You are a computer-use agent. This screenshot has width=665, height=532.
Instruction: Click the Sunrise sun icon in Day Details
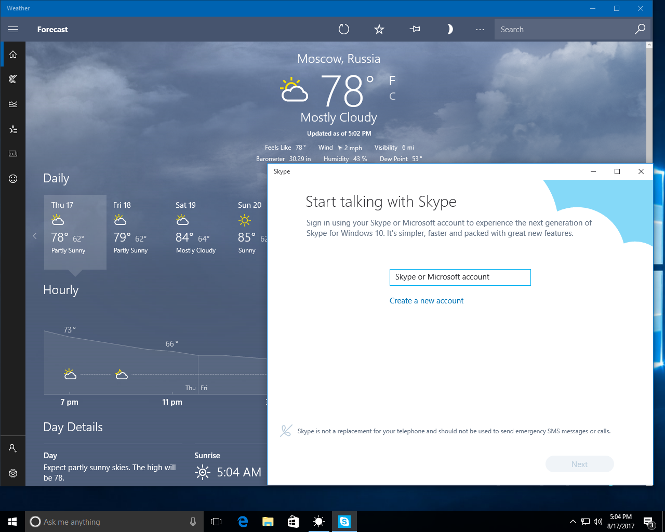(x=202, y=472)
